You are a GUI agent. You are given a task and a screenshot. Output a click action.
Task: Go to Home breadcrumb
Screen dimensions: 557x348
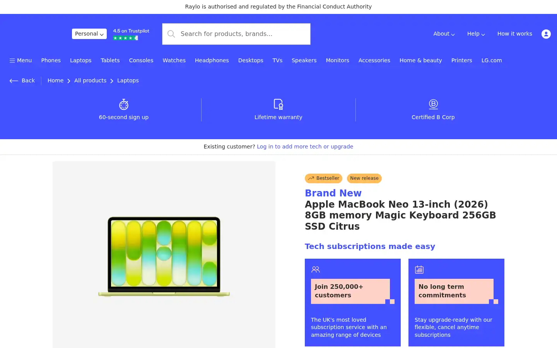[55, 80]
